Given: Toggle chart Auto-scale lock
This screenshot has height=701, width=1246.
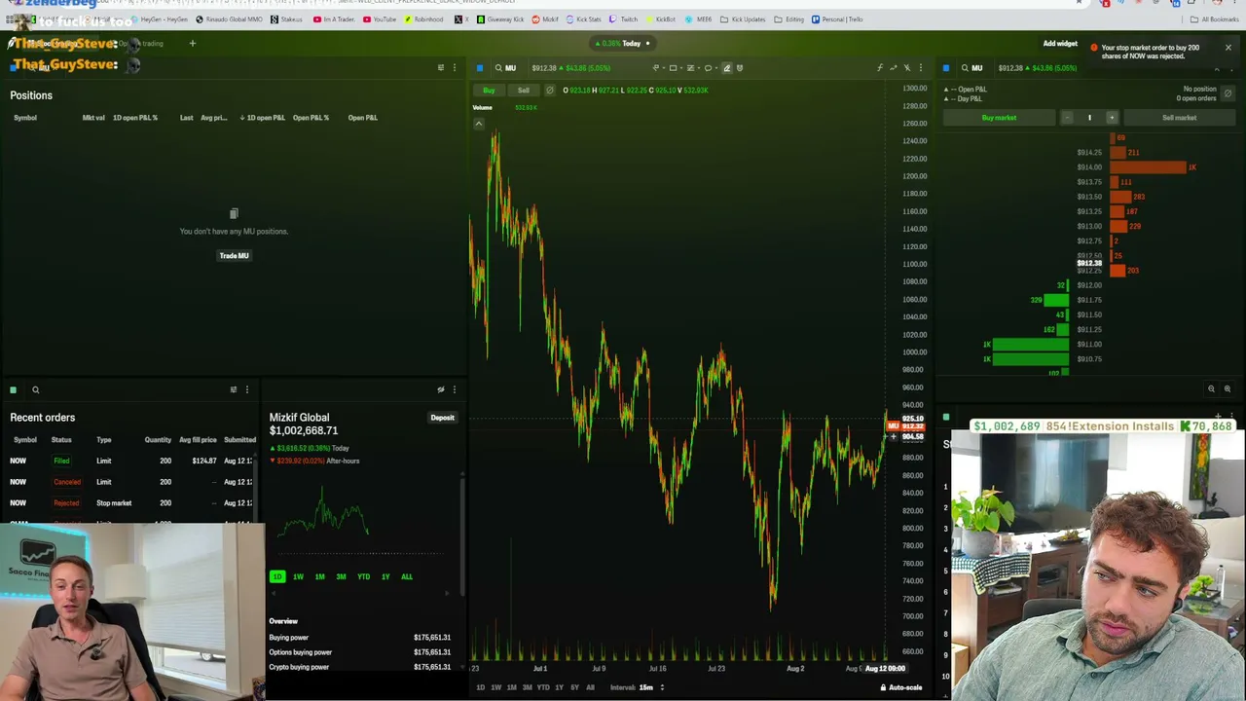Looking at the screenshot, I should tap(901, 687).
